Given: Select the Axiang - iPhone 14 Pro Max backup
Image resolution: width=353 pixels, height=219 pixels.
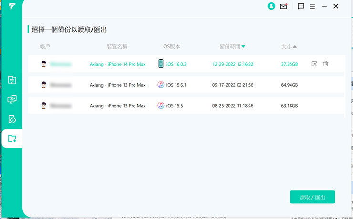Looking at the screenshot, I should tap(186, 64).
